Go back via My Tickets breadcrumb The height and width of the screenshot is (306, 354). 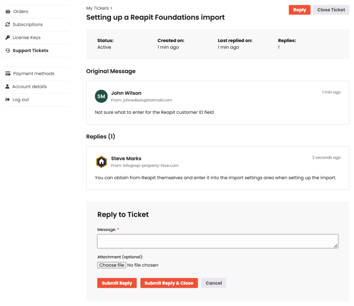click(97, 8)
